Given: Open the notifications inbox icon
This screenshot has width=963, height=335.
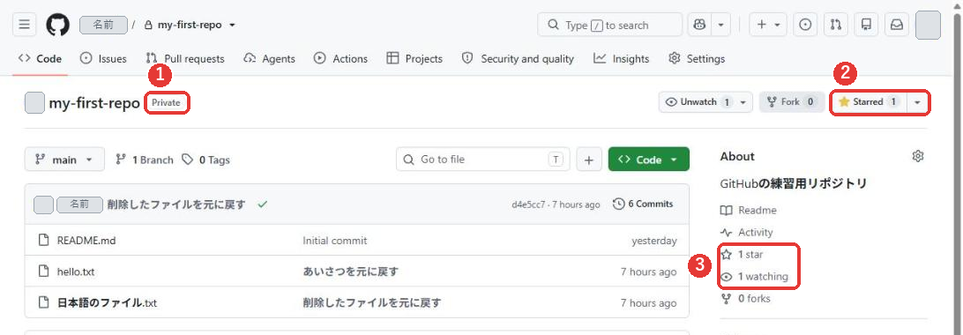Looking at the screenshot, I should [x=897, y=26].
